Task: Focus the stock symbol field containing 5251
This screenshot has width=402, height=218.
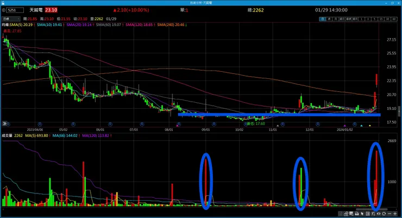Action: click(15, 10)
